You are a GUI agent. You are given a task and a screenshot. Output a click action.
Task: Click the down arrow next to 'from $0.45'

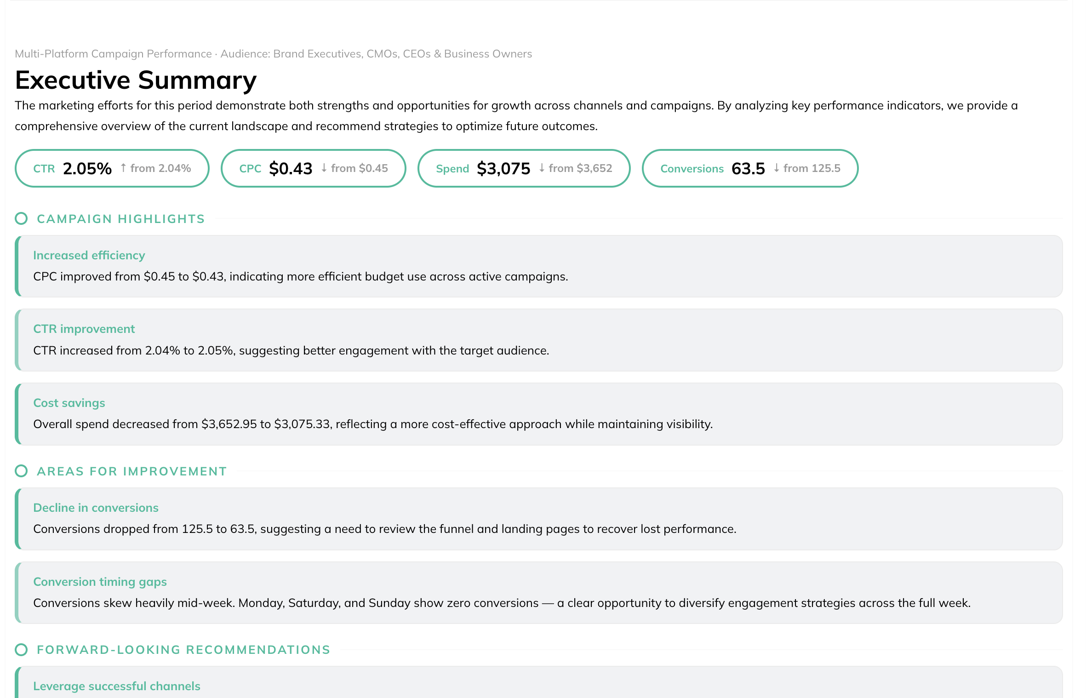pos(324,168)
